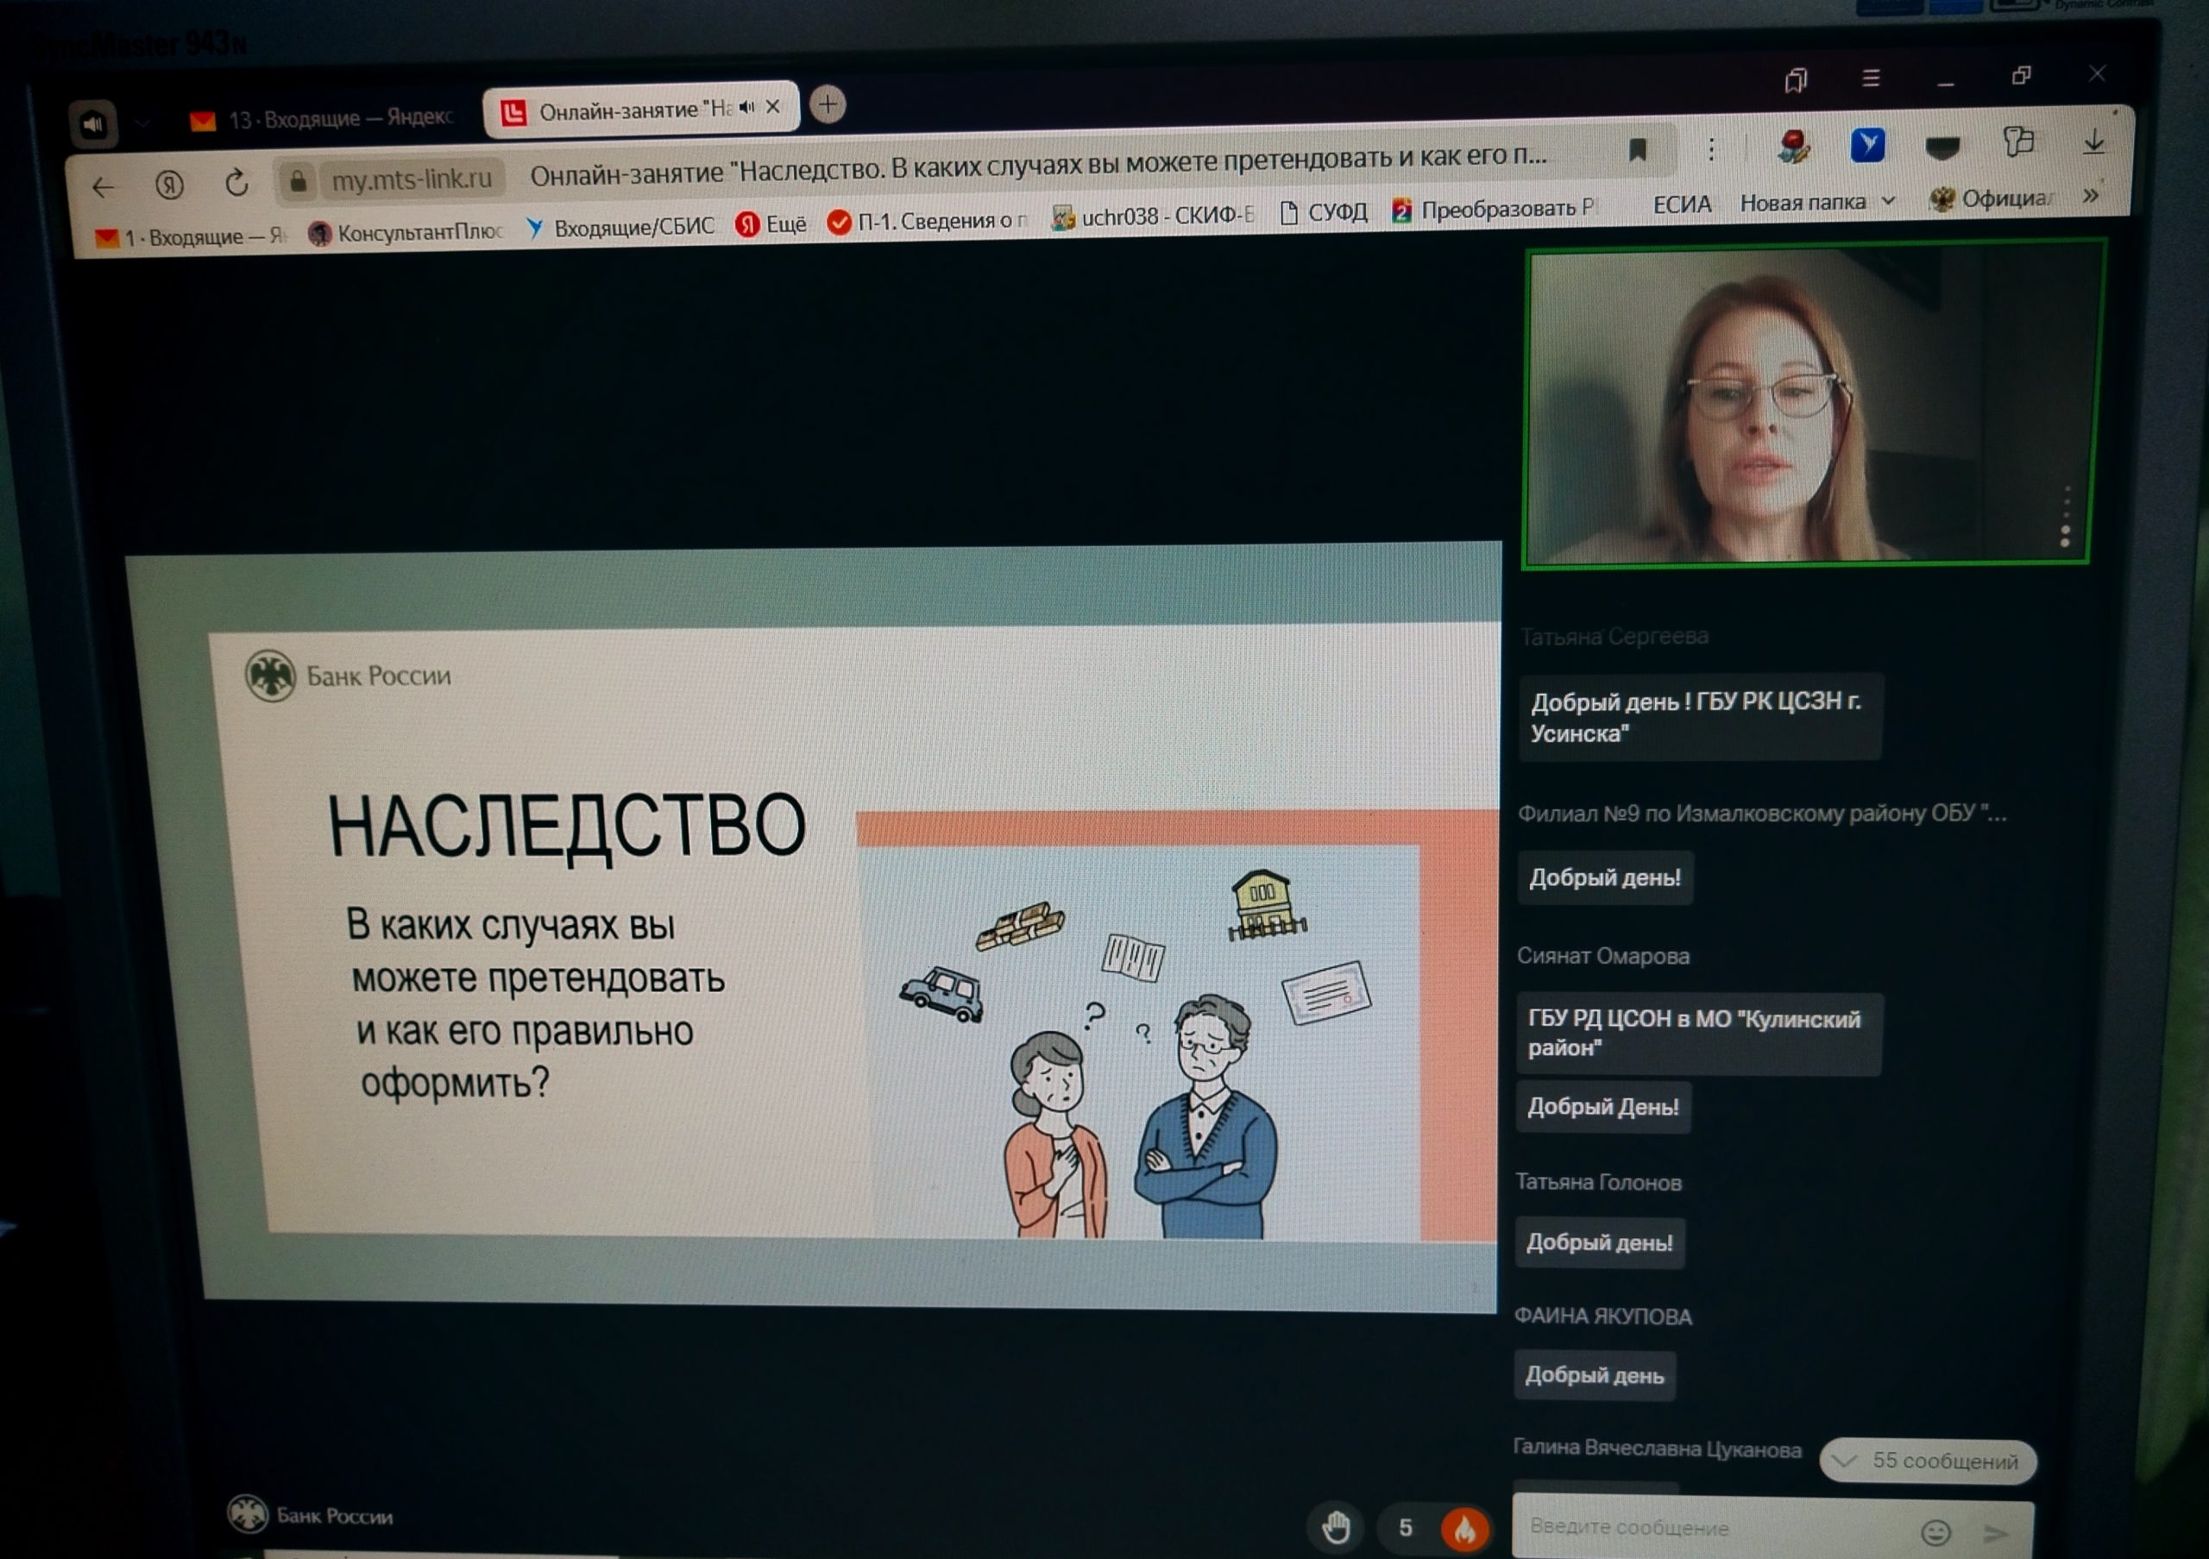Click the ГБУ РК ЦСЗН г. Усинска message
Screen dimensions: 2209x1559
pyautogui.click(x=1699, y=718)
